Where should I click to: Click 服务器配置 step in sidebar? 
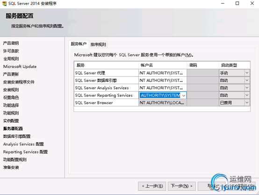coord(13,129)
